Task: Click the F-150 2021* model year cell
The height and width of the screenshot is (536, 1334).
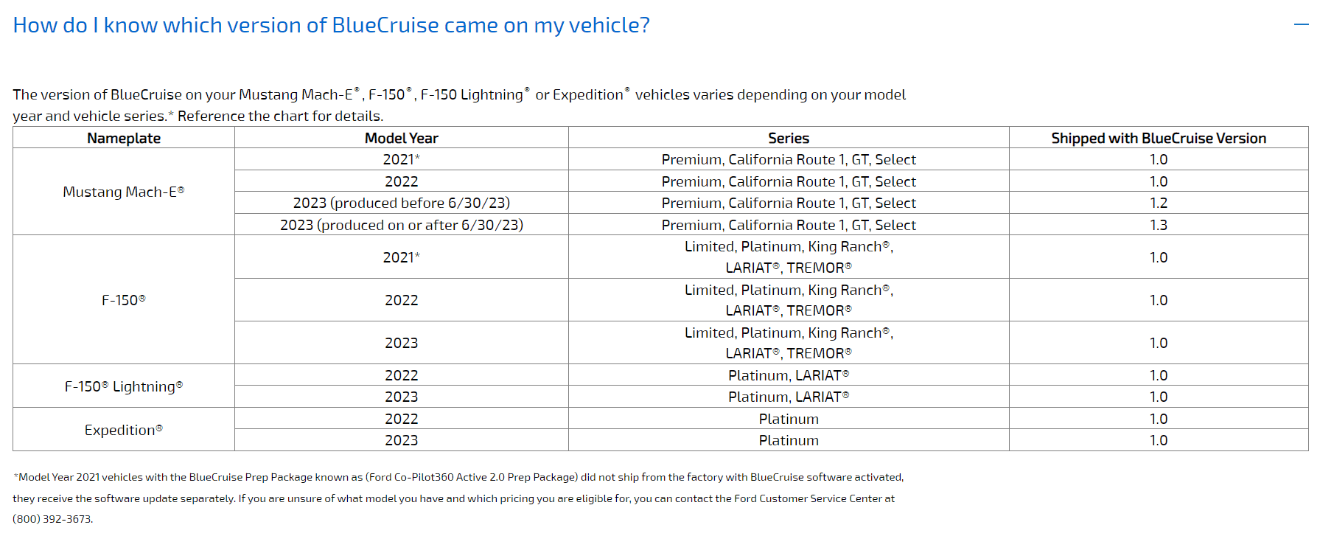Action: 401,257
